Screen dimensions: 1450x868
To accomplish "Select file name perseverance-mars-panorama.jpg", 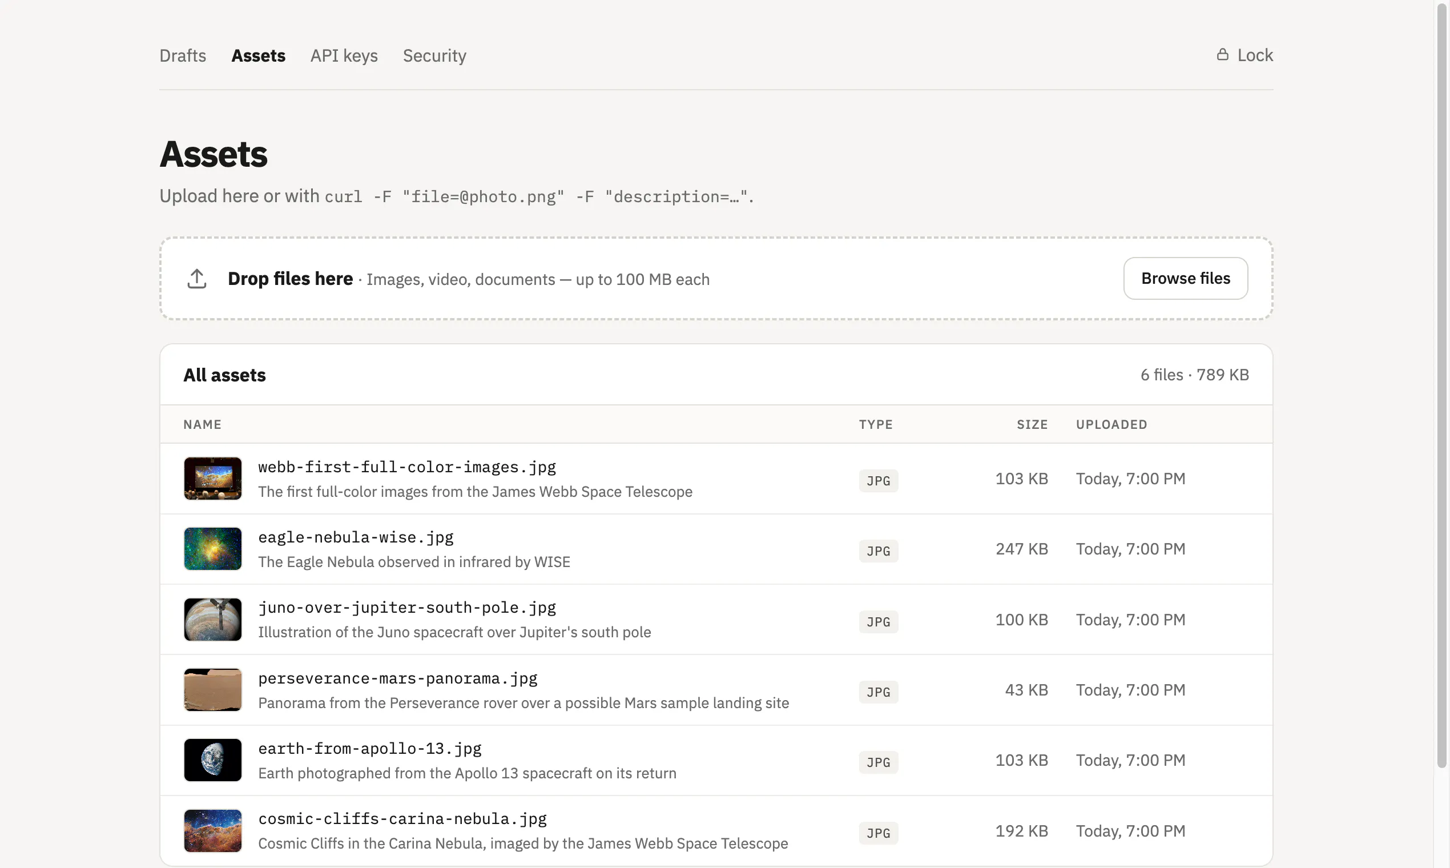I will tap(397, 678).
